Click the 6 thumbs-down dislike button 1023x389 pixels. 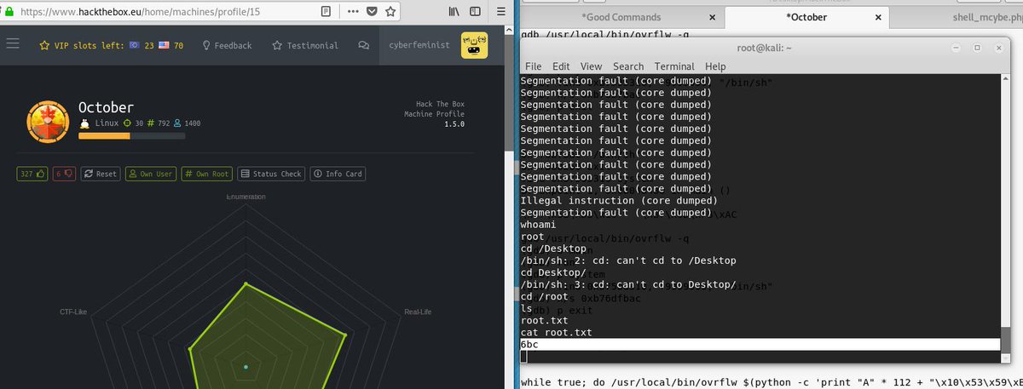tap(64, 174)
